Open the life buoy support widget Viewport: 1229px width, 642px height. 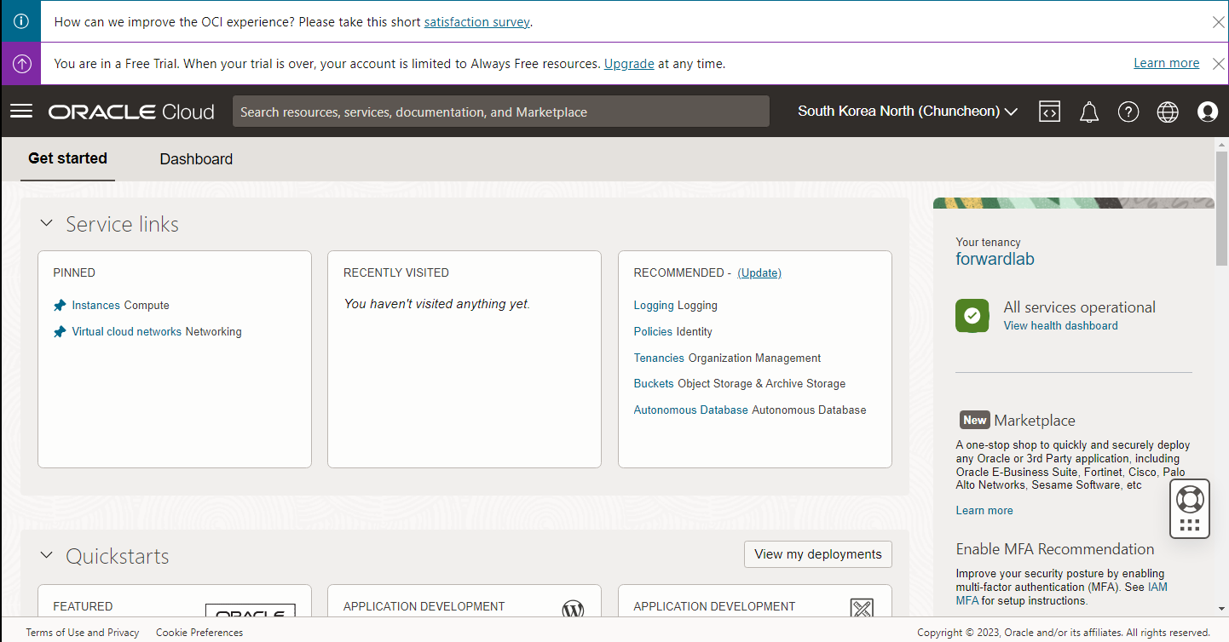[x=1190, y=498]
